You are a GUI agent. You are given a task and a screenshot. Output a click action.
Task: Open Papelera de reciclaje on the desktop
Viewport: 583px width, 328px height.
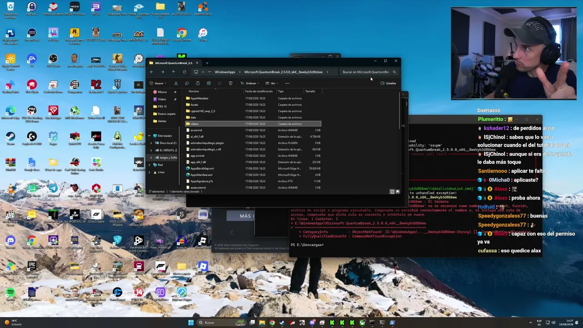click(x=10, y=9)
